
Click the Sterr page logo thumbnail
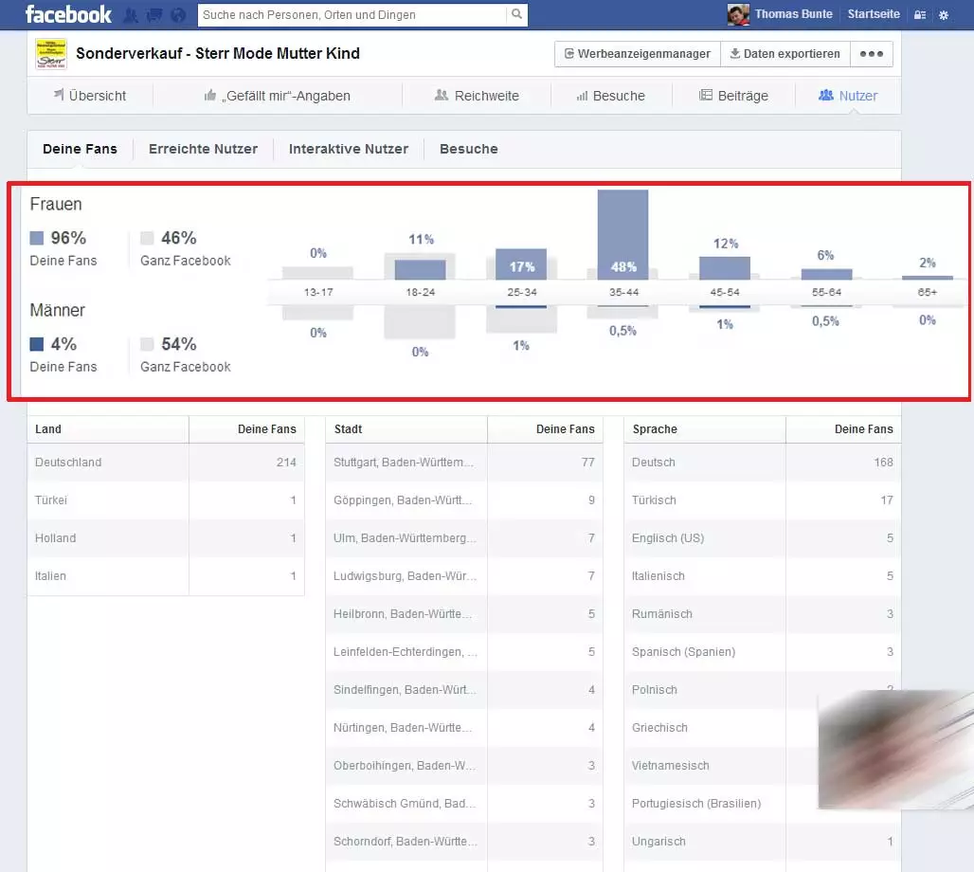(51, 53)
